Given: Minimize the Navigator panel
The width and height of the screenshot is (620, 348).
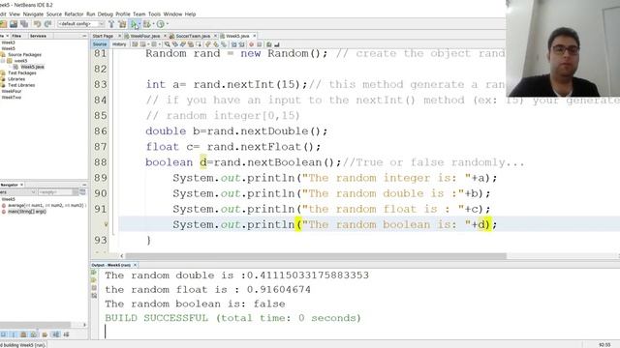Looking at the screenshot, I should 84,185.
